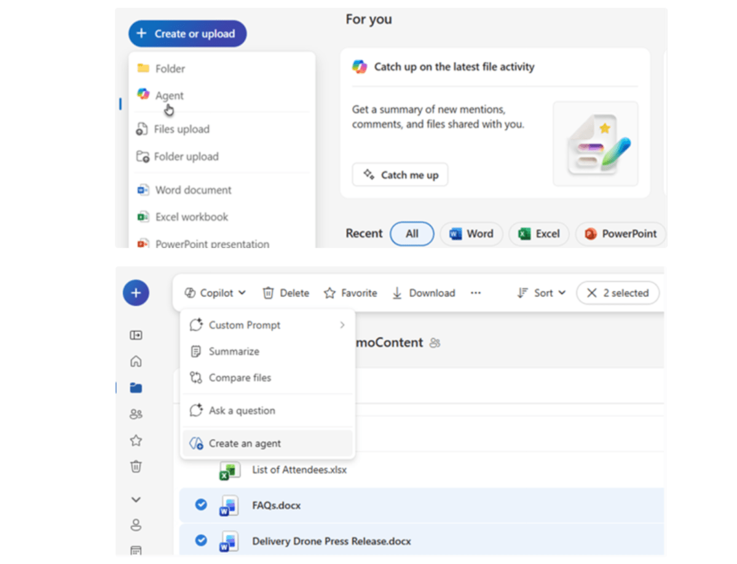
Task: Open Shared people icon in sidebar
Action: click(x=136, y=414)
